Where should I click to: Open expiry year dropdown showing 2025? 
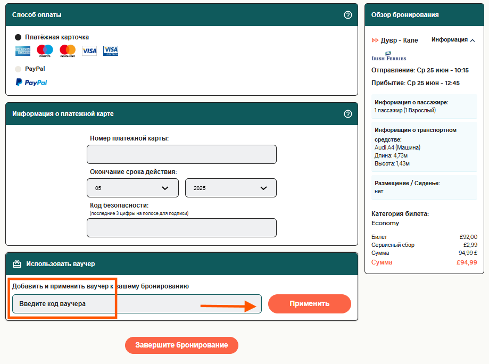pyautogui.click(x=230, y=188)
